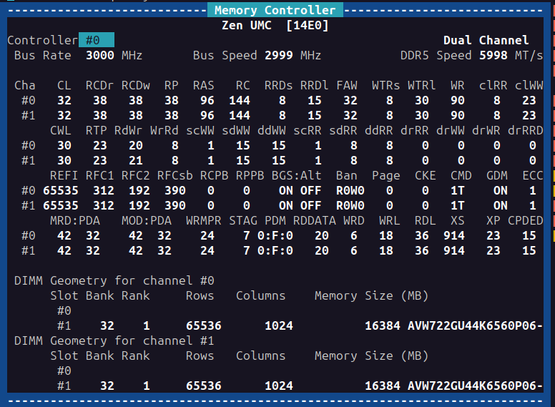Click the Dual Channel label
The width and height of the screenshot is (555, 407).
pyautogui.click(x=486, y=40)
